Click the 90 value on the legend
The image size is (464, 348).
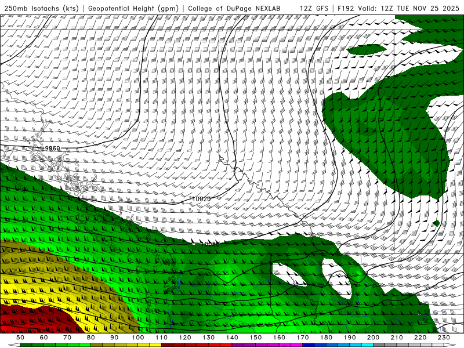click(114, 338)
